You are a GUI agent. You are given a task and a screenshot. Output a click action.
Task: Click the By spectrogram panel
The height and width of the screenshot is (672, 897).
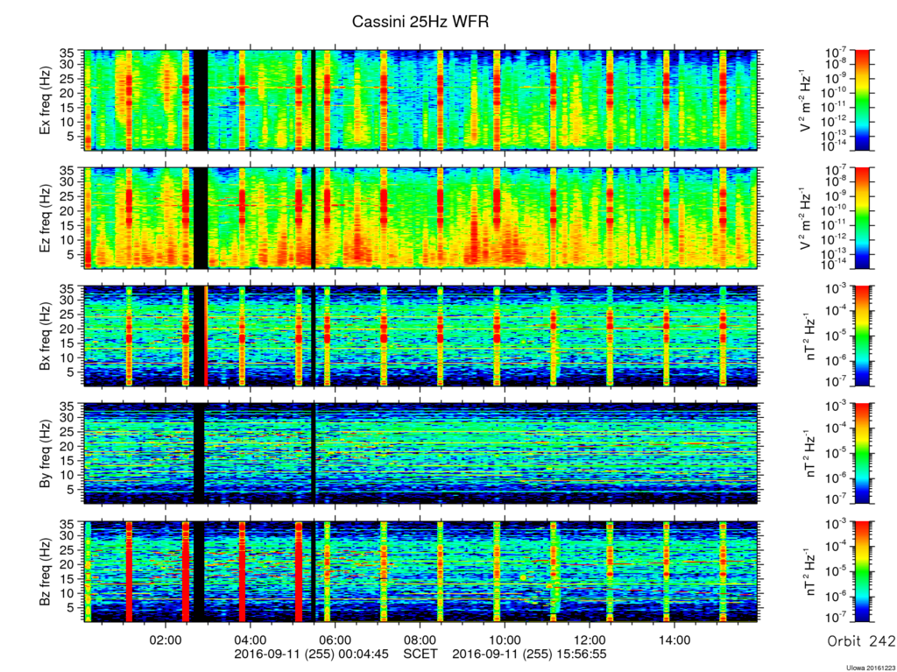point(421,453)
